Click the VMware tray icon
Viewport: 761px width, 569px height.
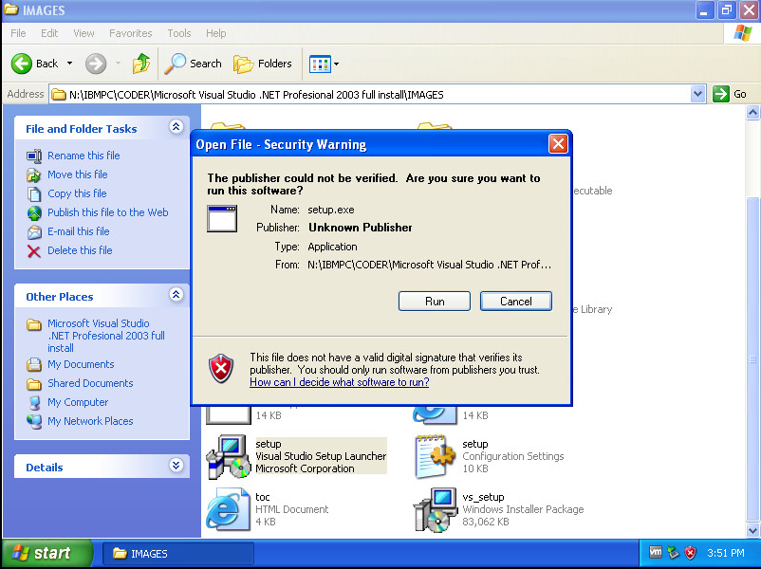tap(655, 552)
